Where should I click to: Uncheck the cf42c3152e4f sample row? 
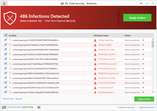(x=5, y=68)
